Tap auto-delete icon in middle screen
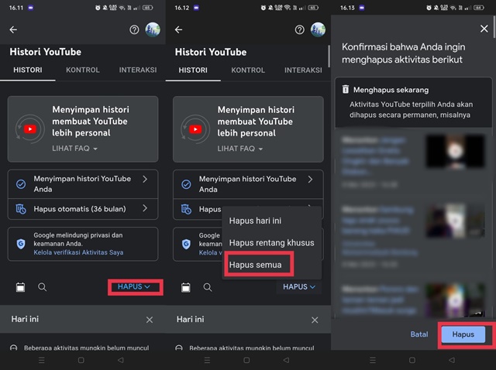Image resolution: width=496 pixels, height=370 pixels. pos(186,209)
